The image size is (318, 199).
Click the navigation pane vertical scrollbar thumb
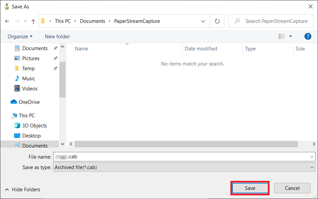[x=62, y=80]
